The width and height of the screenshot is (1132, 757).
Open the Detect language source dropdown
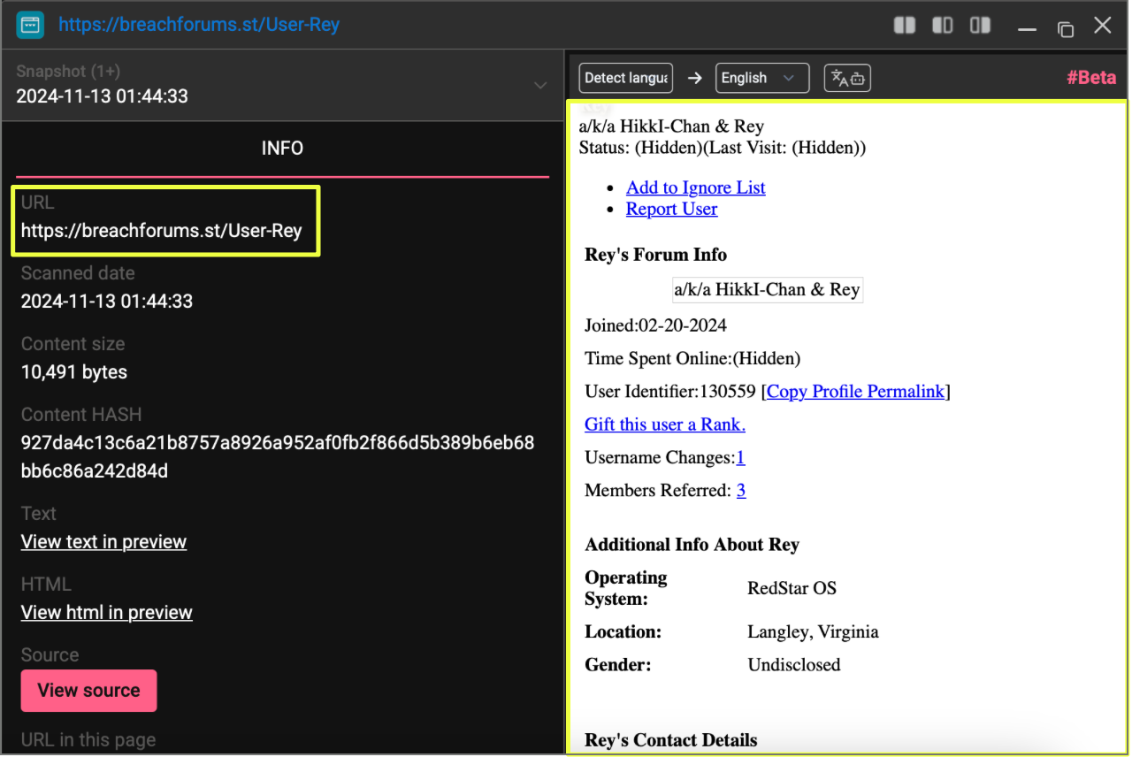coord(625,78)
